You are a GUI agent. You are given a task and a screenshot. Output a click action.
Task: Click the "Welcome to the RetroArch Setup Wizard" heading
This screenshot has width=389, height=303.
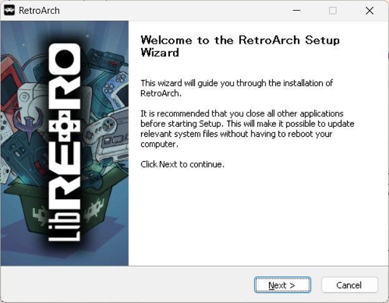(240, 46)
